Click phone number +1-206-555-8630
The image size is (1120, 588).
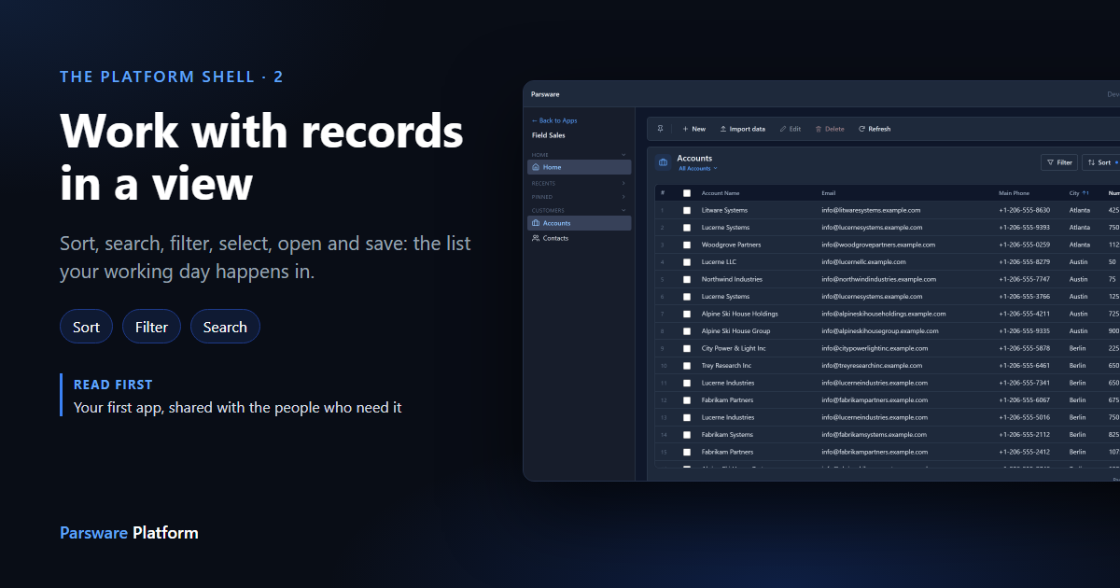click(1024, 210)
